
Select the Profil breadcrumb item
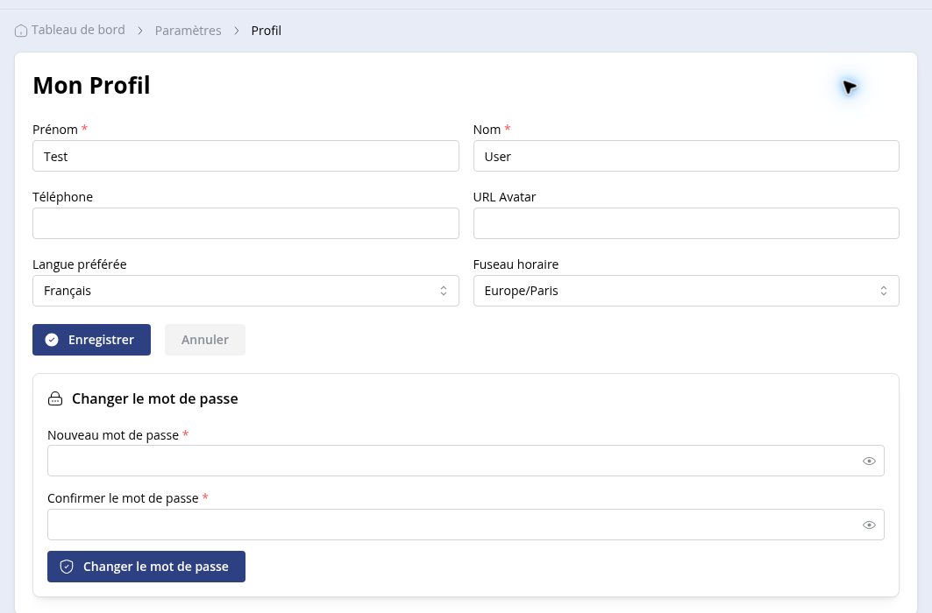[x=266, y=31]
